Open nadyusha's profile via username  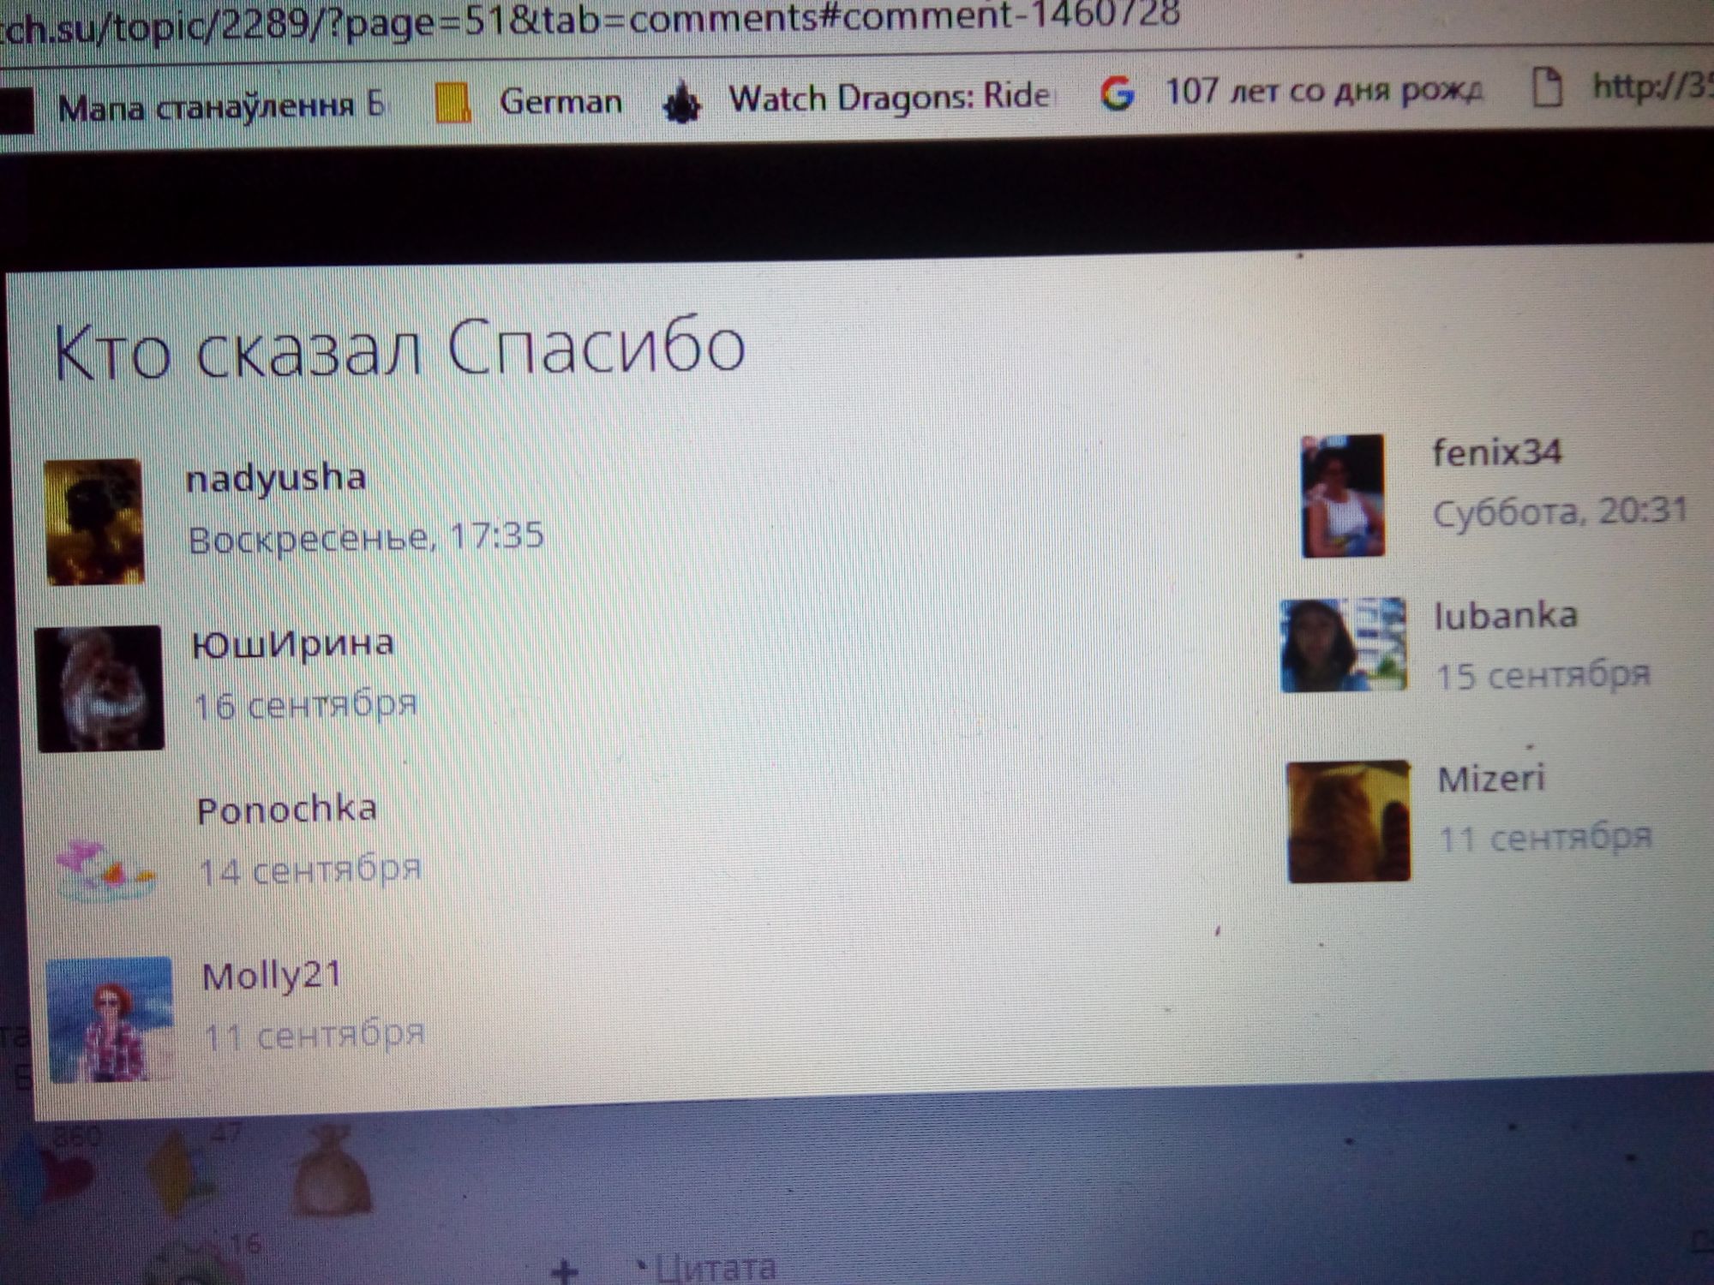click(x=276, y=478)
